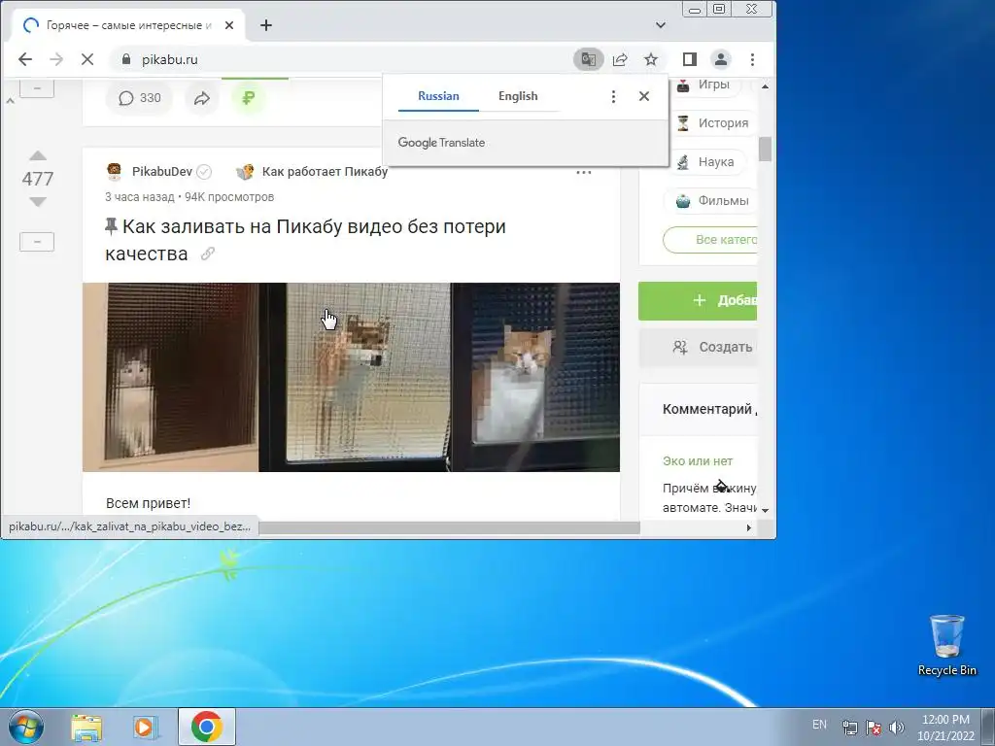Select the Russian tab in translate popup
Image resolution: width=995 pixels, height=746 pixels.
coord(438,96)
